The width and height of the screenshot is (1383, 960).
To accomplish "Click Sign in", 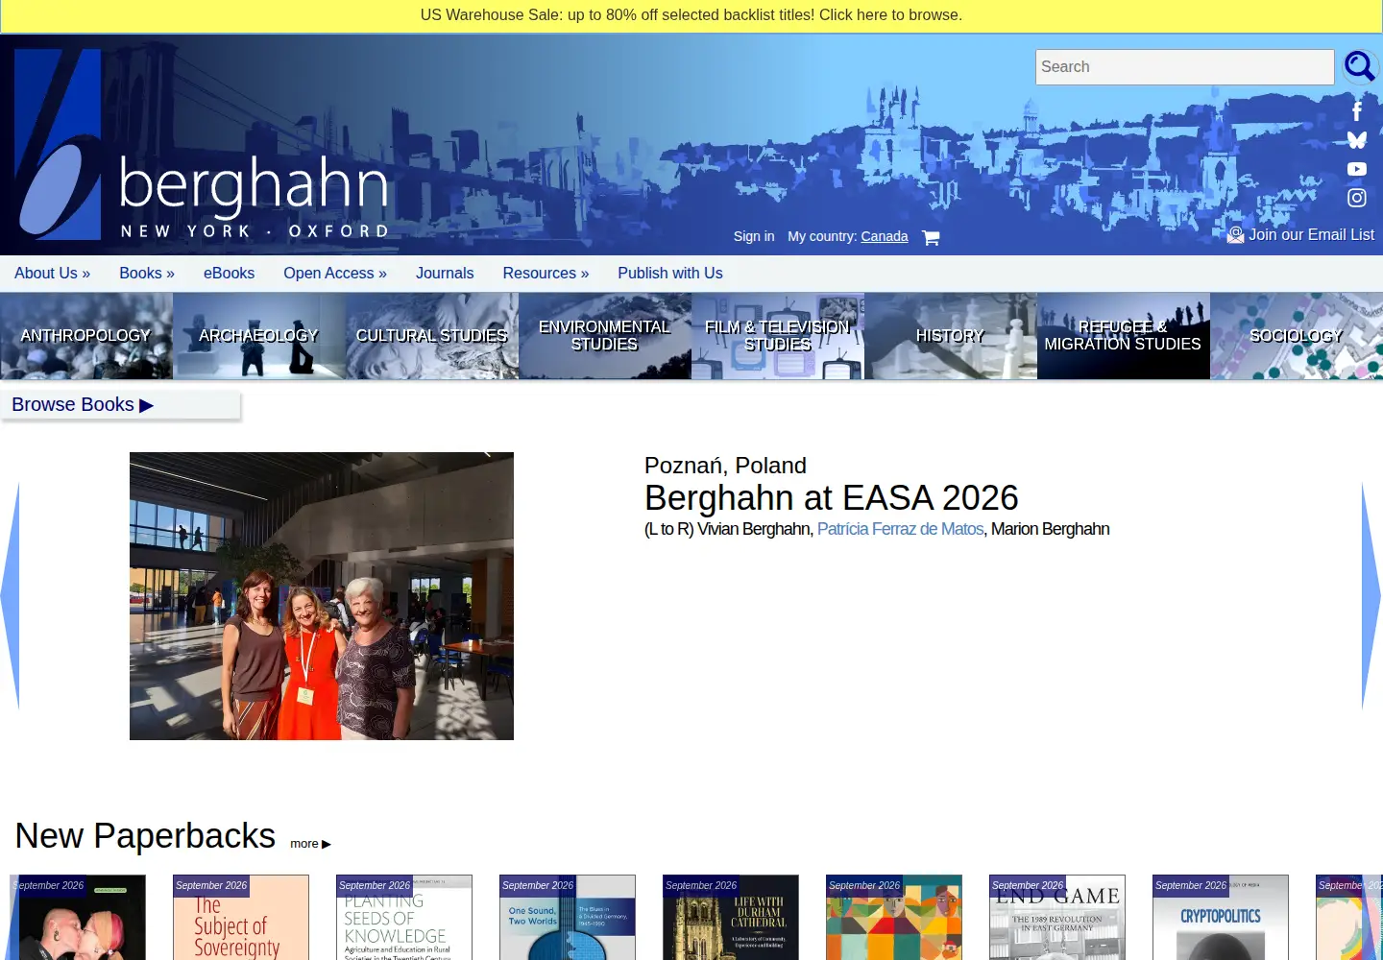I will 754,236.
